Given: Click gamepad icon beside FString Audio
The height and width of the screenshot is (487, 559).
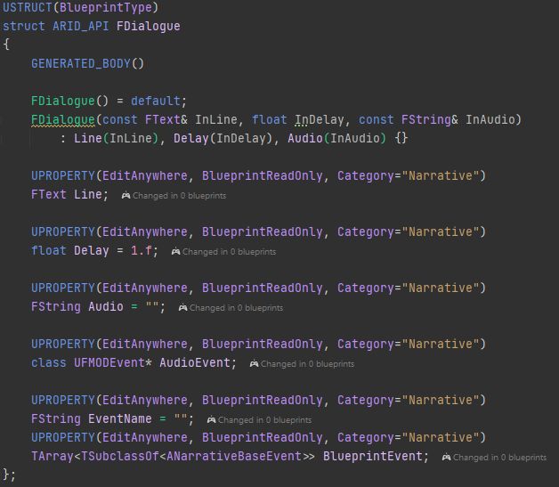Looking at the screenshot, I should [x=182, y=307].
